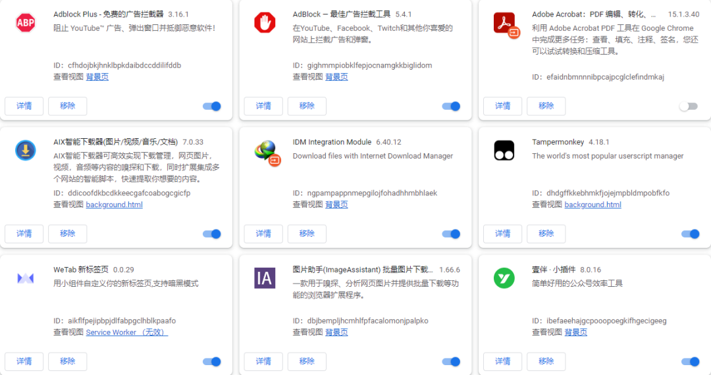The width and height of the screenshot is (711, 375).
Task: Open 详情 for AIX智能下载器
Action: coord(24,234)
